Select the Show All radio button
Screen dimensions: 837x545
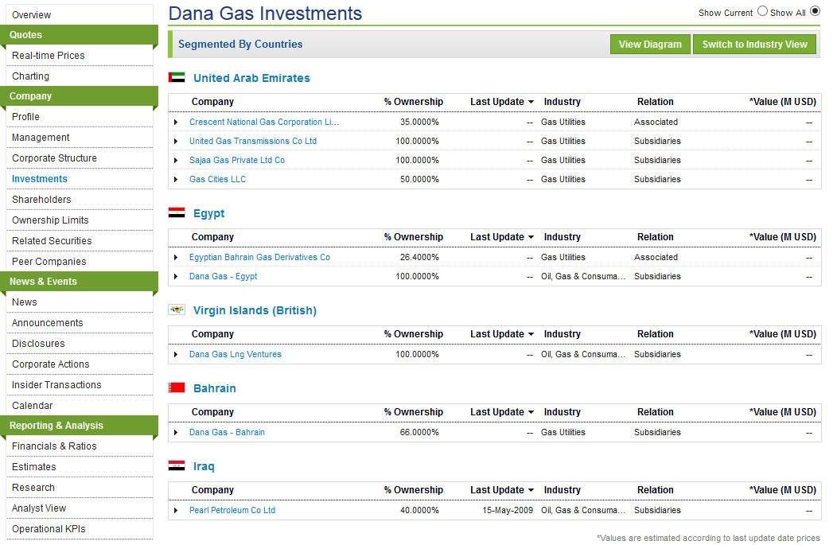click(x=815, y=10)
